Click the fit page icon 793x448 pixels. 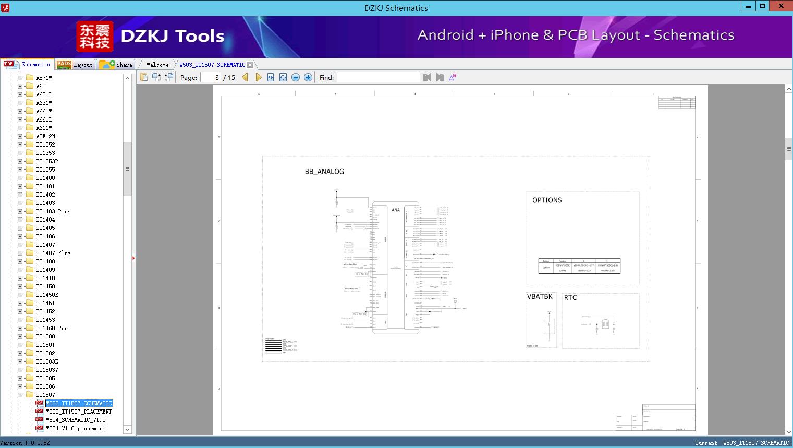283,77
